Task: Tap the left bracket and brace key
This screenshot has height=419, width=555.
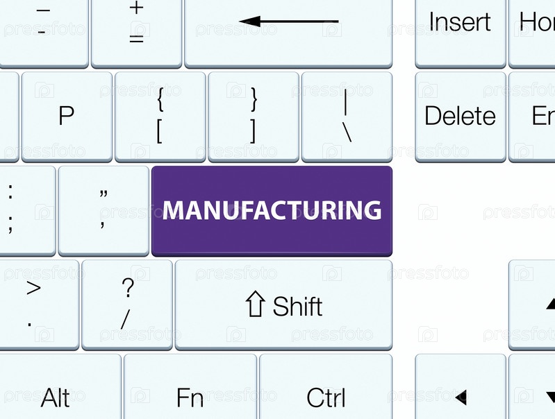Action: pos(160,116)
